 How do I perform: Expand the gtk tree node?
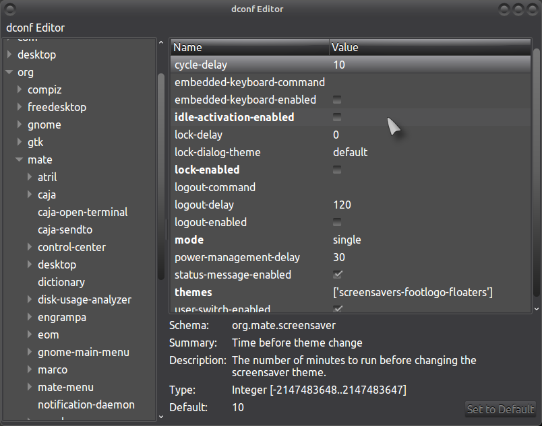point(20,142)
